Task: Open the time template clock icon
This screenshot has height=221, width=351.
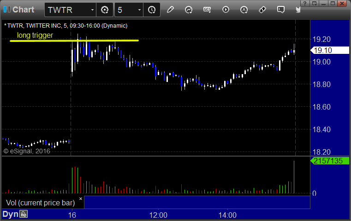Action: pos(152,10)
